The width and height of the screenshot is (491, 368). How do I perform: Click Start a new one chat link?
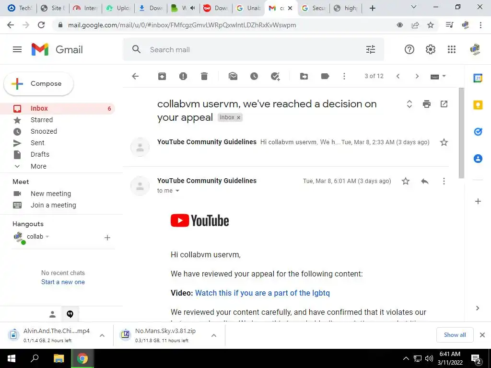click(63, 282)
